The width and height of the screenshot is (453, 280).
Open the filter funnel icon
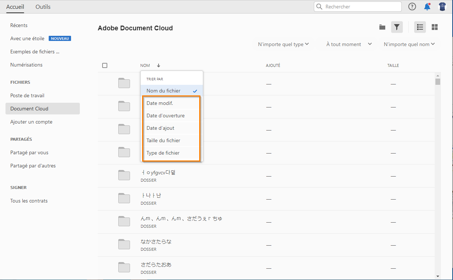tap(397, 27)
